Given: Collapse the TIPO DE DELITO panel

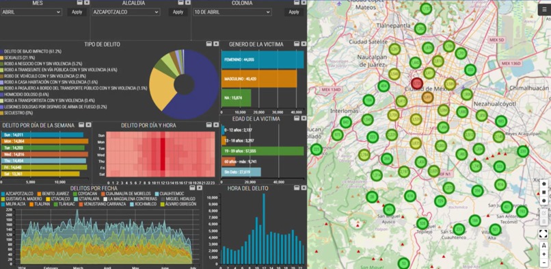Looking at the screenshot, I should (209, 44).
